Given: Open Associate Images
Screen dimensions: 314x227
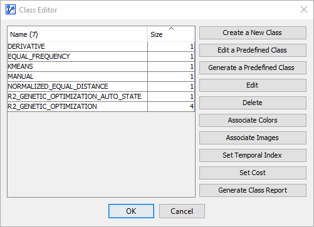Looking at the screenshot, I should coord(253,138).
